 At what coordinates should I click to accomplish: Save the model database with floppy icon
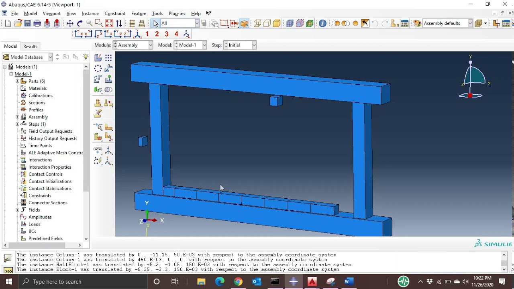click(x=27, y=24)
